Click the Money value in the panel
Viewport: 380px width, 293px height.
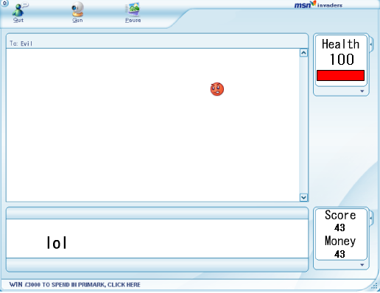339,254
